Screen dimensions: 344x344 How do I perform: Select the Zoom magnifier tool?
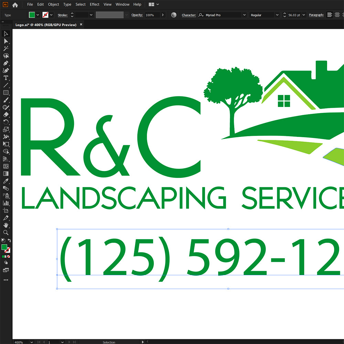6,233
